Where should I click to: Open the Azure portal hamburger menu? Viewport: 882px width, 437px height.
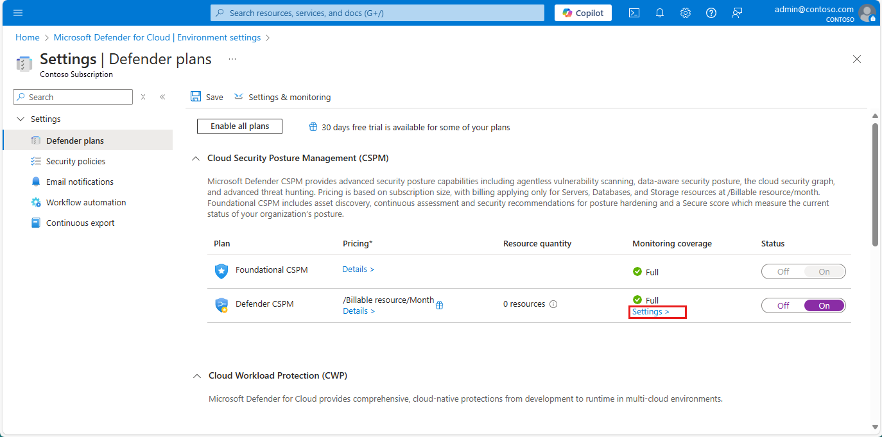tap(18, 13)
